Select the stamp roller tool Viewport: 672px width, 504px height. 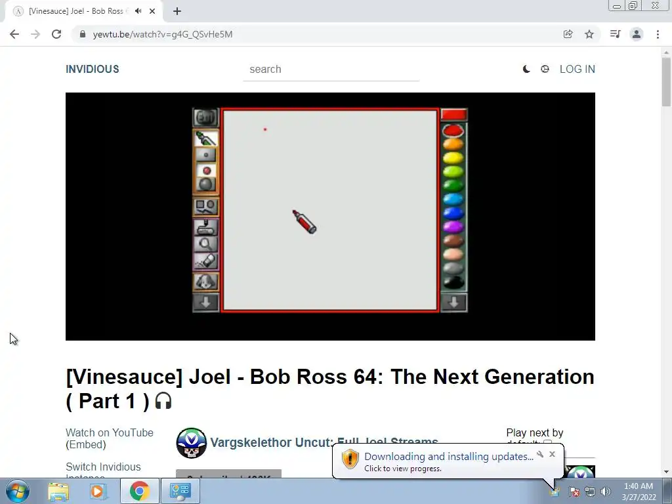pyautogui.click(x=205, y=227)
